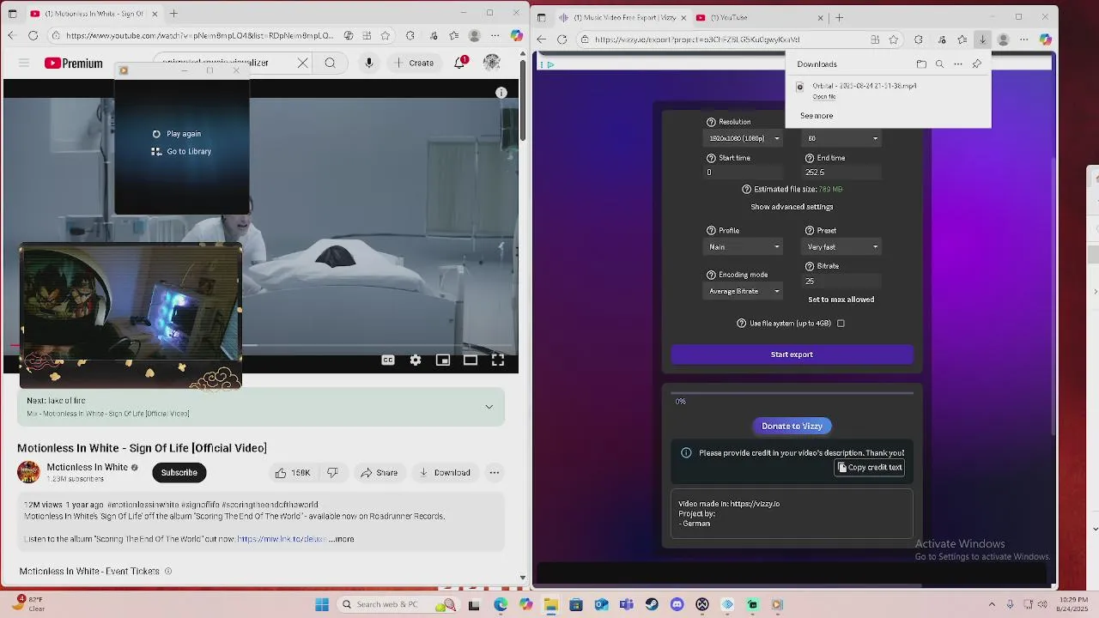Select Play again in small media window
The height and width of the screenshot is (618, 1099).
click(177, 134)
